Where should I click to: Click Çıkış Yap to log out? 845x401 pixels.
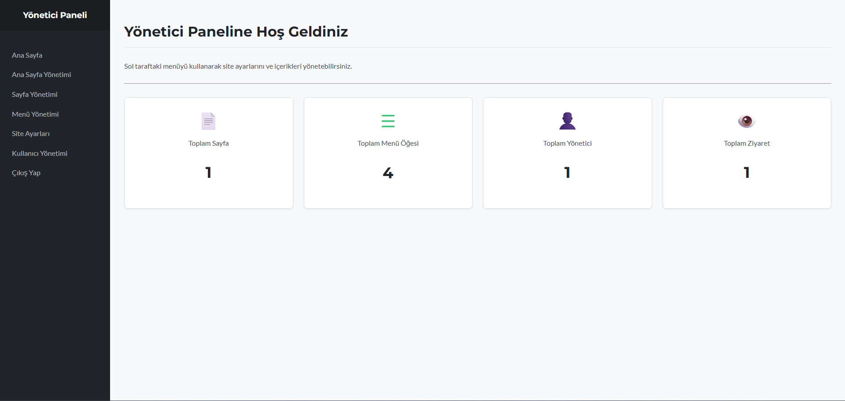(26, 173)
